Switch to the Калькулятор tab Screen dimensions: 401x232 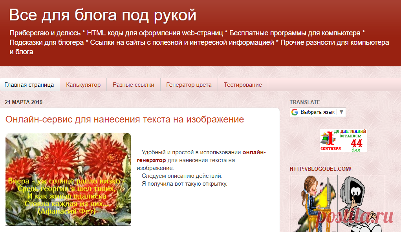tap(84, 84)
